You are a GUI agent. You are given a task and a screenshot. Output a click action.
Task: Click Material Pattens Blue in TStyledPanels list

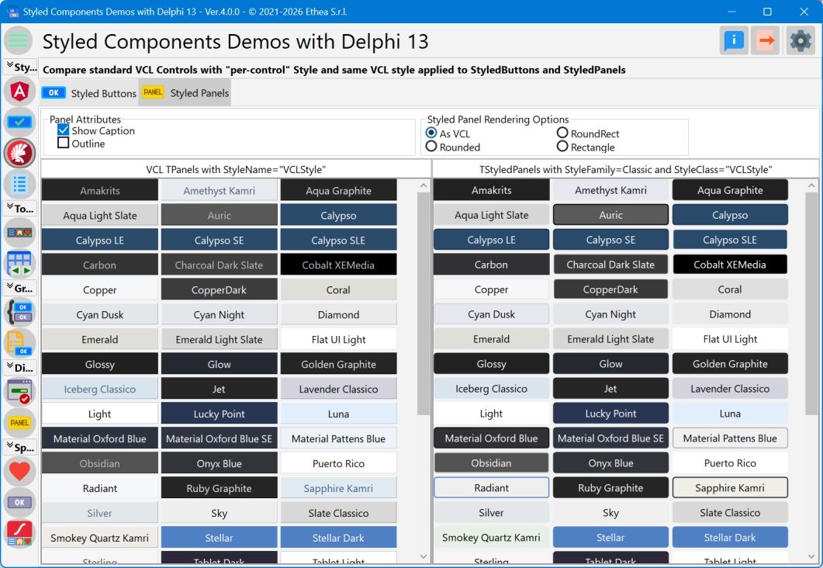730,438
